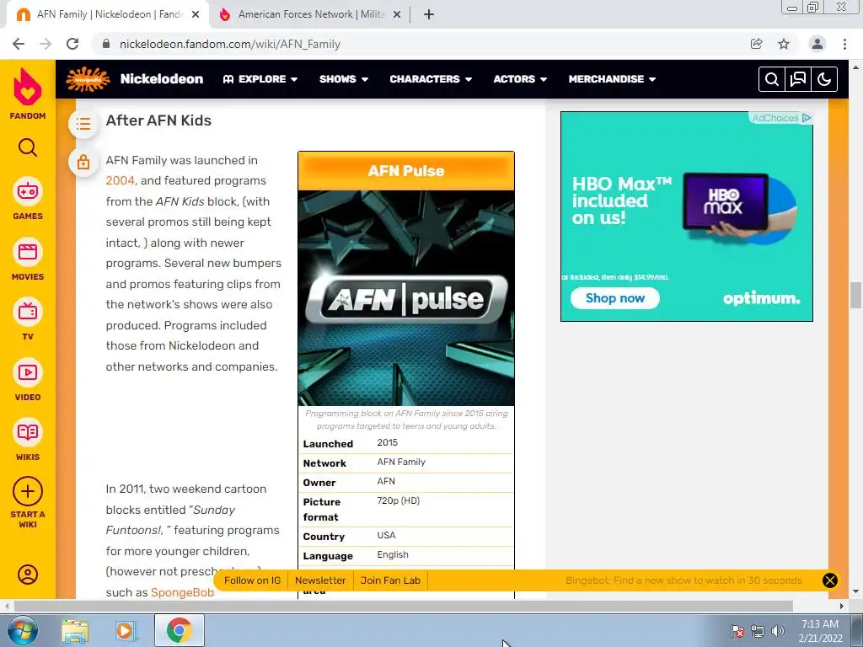Click the Nickelodeon splat logo
Viewport: 863px width, 647px height.
(88, 79)
